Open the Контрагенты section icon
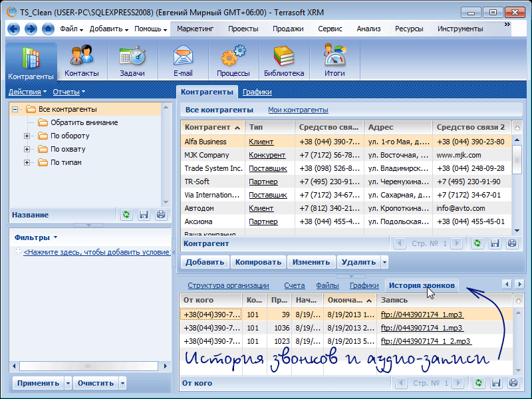Viewport: 532px width, 399px height. (x=31, y=58)
